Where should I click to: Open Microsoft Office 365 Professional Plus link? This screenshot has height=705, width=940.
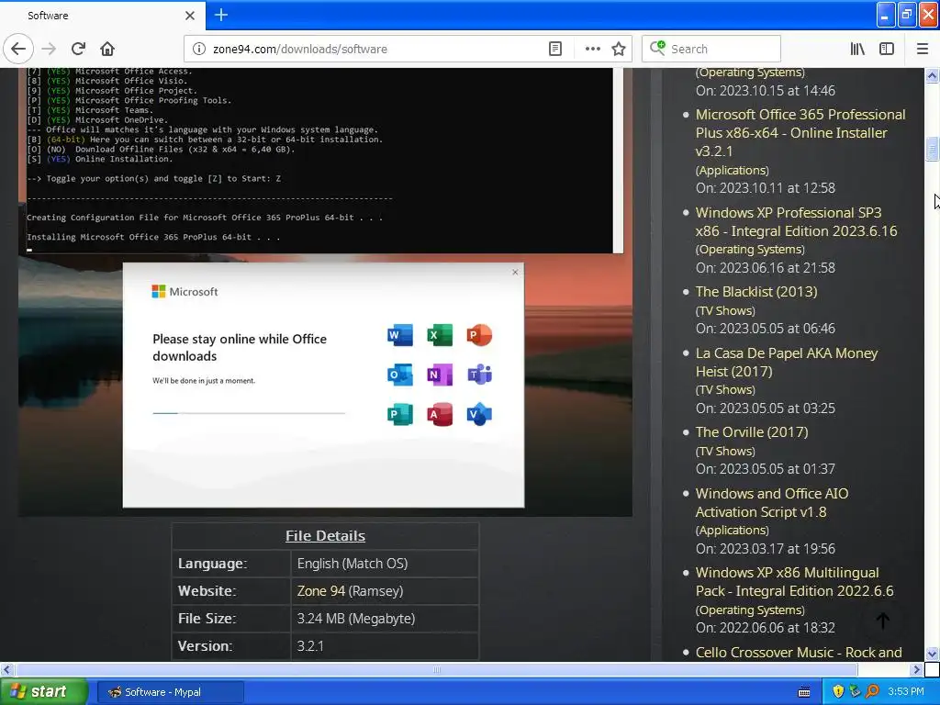point(800,132)
